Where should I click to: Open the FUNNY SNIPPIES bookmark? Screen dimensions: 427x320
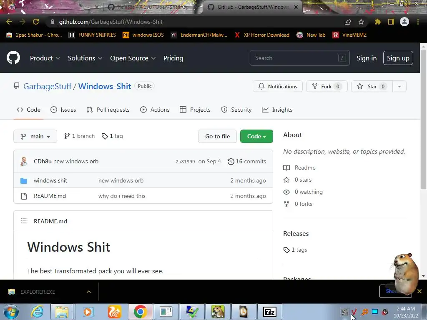click(92, 35)
